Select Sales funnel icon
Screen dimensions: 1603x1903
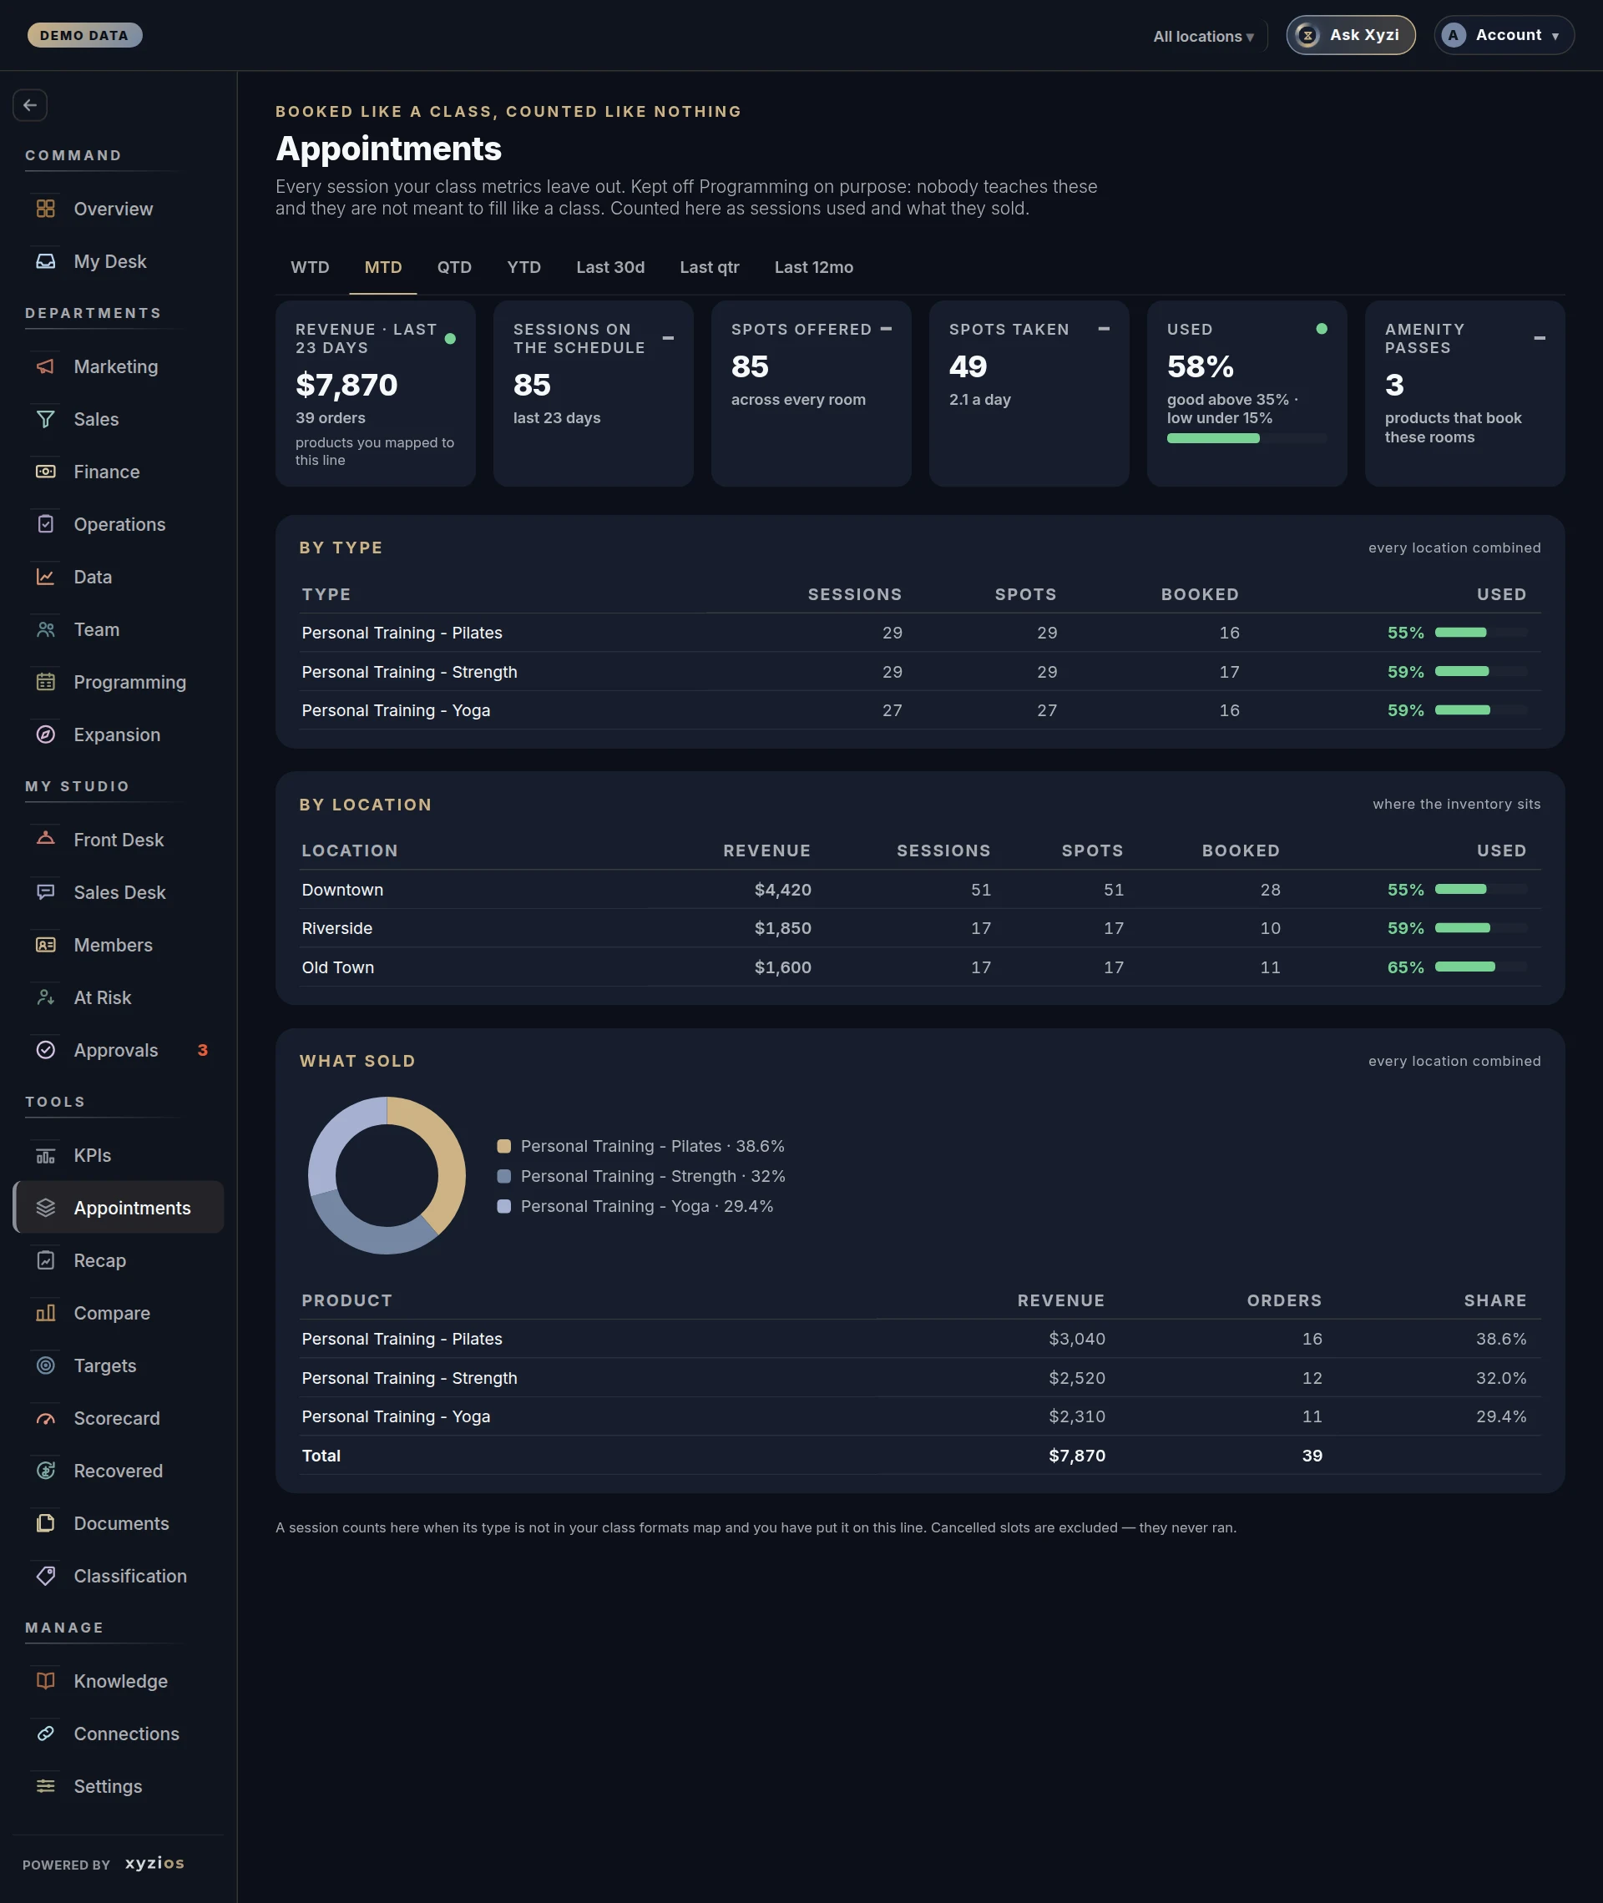coord(45,420)
